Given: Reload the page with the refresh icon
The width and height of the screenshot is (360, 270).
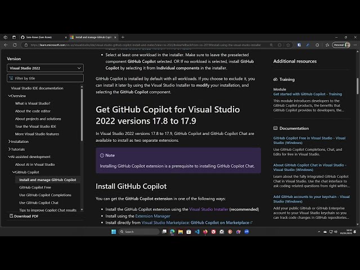Looking at the screenshot, I should pos(15,45).
